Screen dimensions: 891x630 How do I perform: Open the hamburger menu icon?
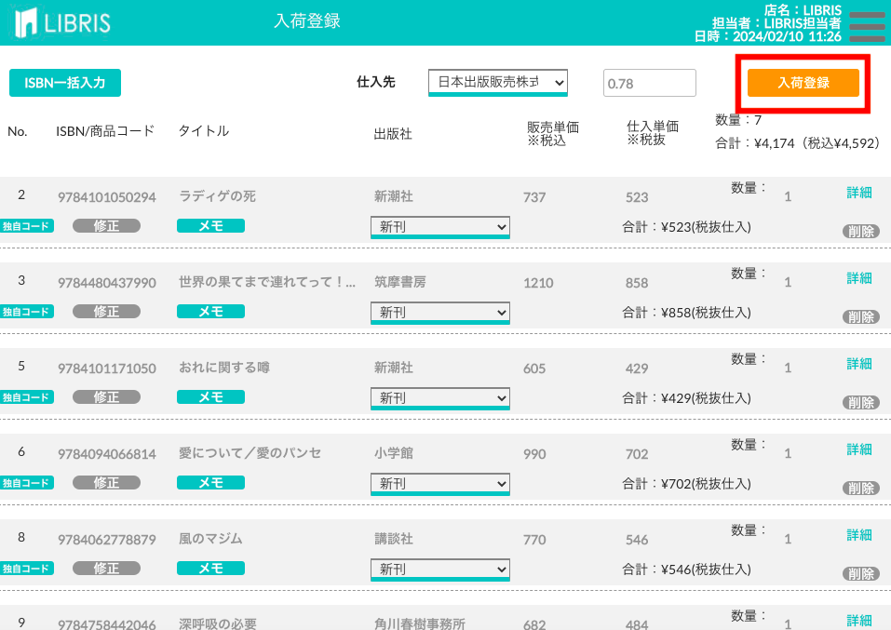867,27
